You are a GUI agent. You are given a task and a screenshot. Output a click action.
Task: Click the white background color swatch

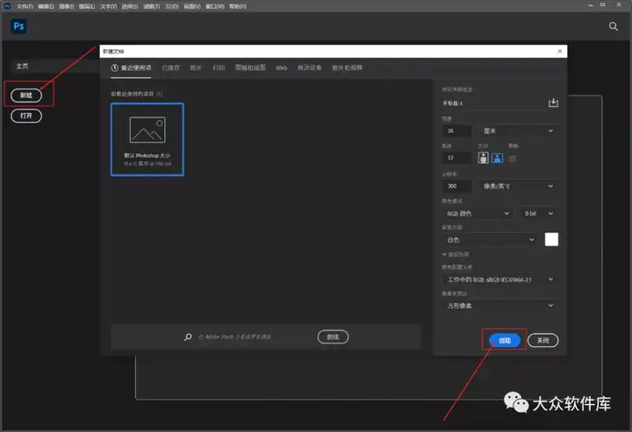point(551,239)
